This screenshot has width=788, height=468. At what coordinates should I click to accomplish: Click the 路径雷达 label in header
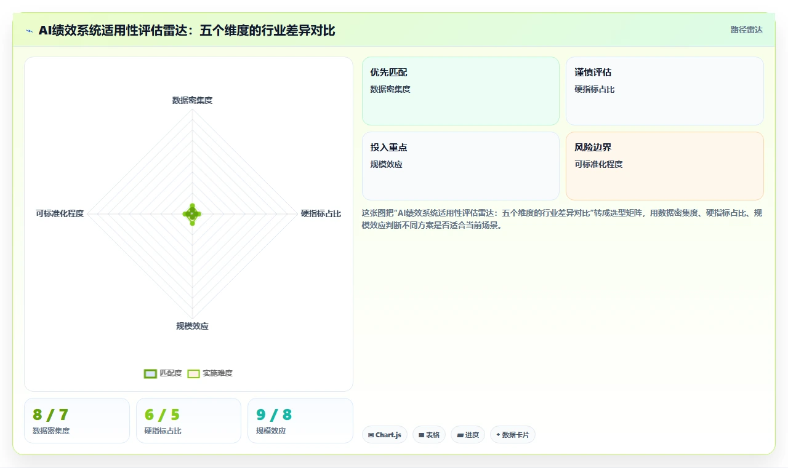coord(746,30)
